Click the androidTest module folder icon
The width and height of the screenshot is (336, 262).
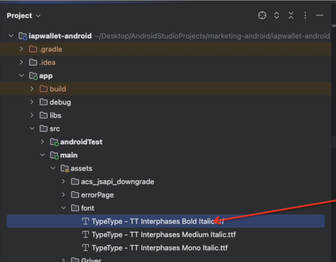(x=54, y=142)
